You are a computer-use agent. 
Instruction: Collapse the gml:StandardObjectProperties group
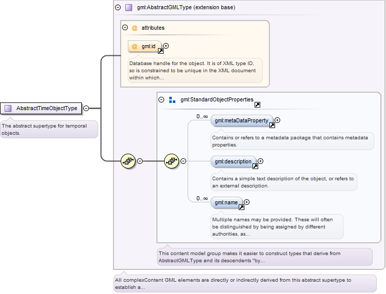[161, 100]
